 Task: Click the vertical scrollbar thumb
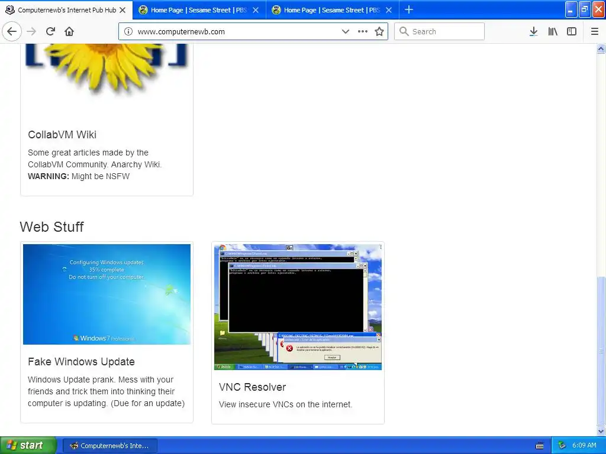click(601, 351)
